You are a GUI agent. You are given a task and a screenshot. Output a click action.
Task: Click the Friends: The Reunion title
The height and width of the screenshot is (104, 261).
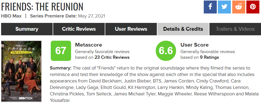coord(42,7)
